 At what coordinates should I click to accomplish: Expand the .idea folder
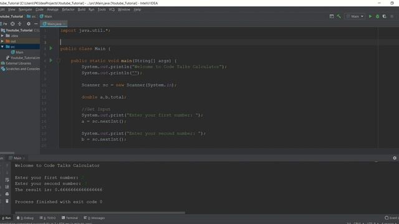pyautogui.click(x=2, y=36)
